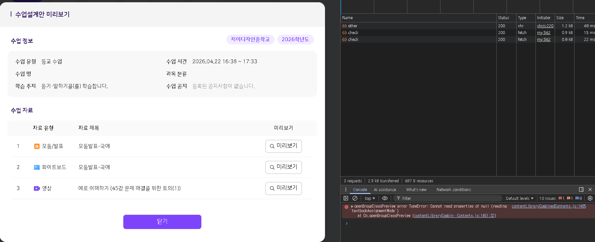The height and width of the screenshot is (242, 595).
Task: Open the Default levels dropdown
Action: [x=519, y=198]
